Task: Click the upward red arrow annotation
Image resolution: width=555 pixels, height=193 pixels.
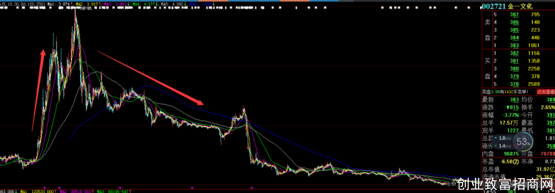Action: [x=39, y=90]
